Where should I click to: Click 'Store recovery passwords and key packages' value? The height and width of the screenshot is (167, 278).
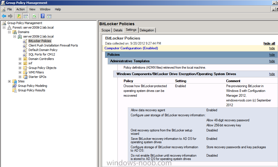pos(236,147)
